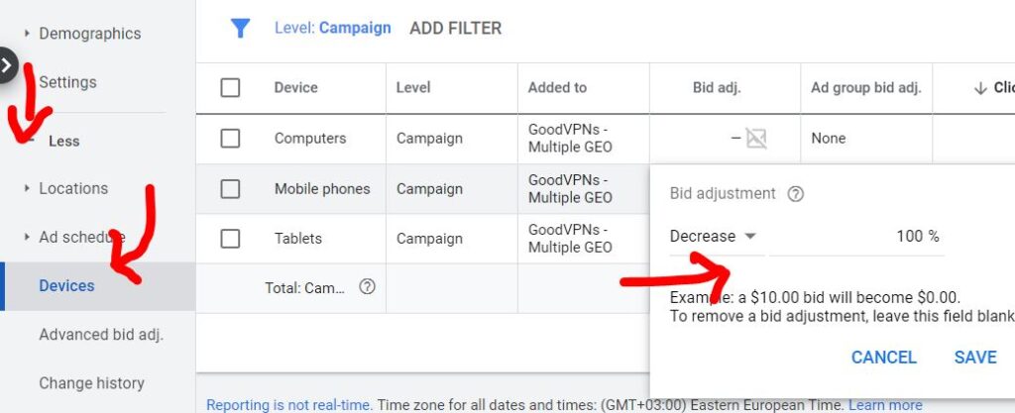The width and height of the screenshot is (1015, 413).
Task: Click the blue filter funnel icon
Action: [x=240, y=29]
